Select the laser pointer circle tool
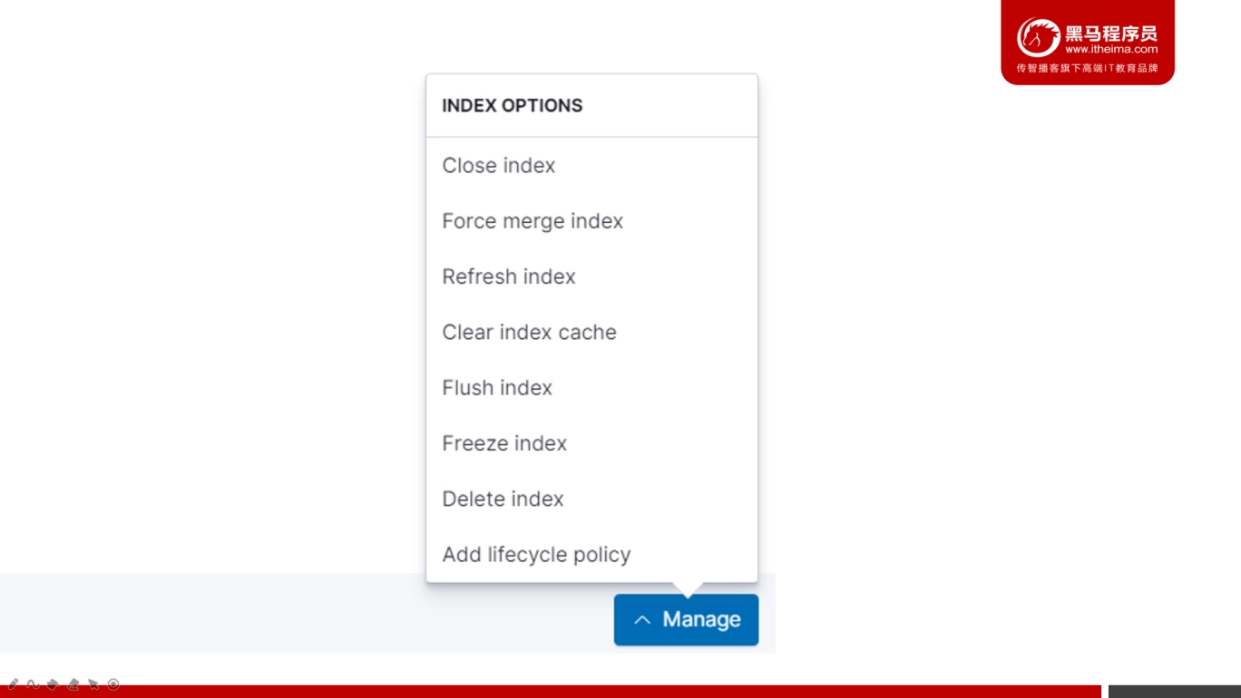 coord(113,684)
